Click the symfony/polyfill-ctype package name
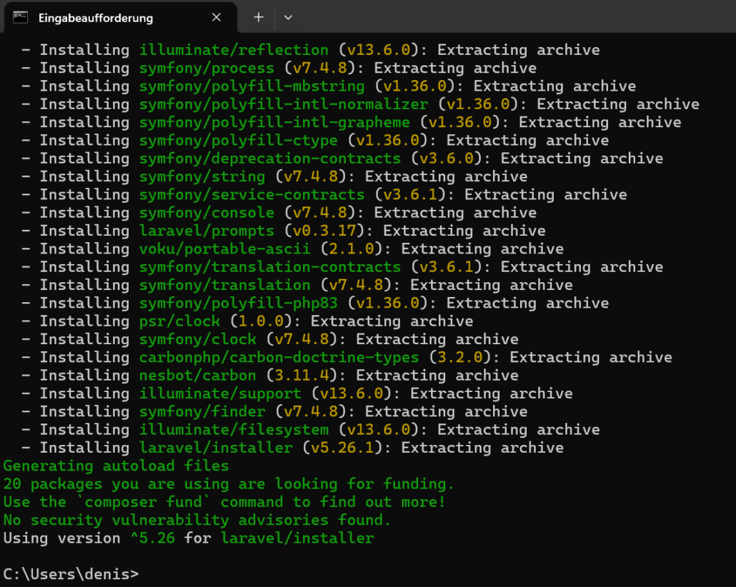 pyautogui.click(x=238, y=140)
